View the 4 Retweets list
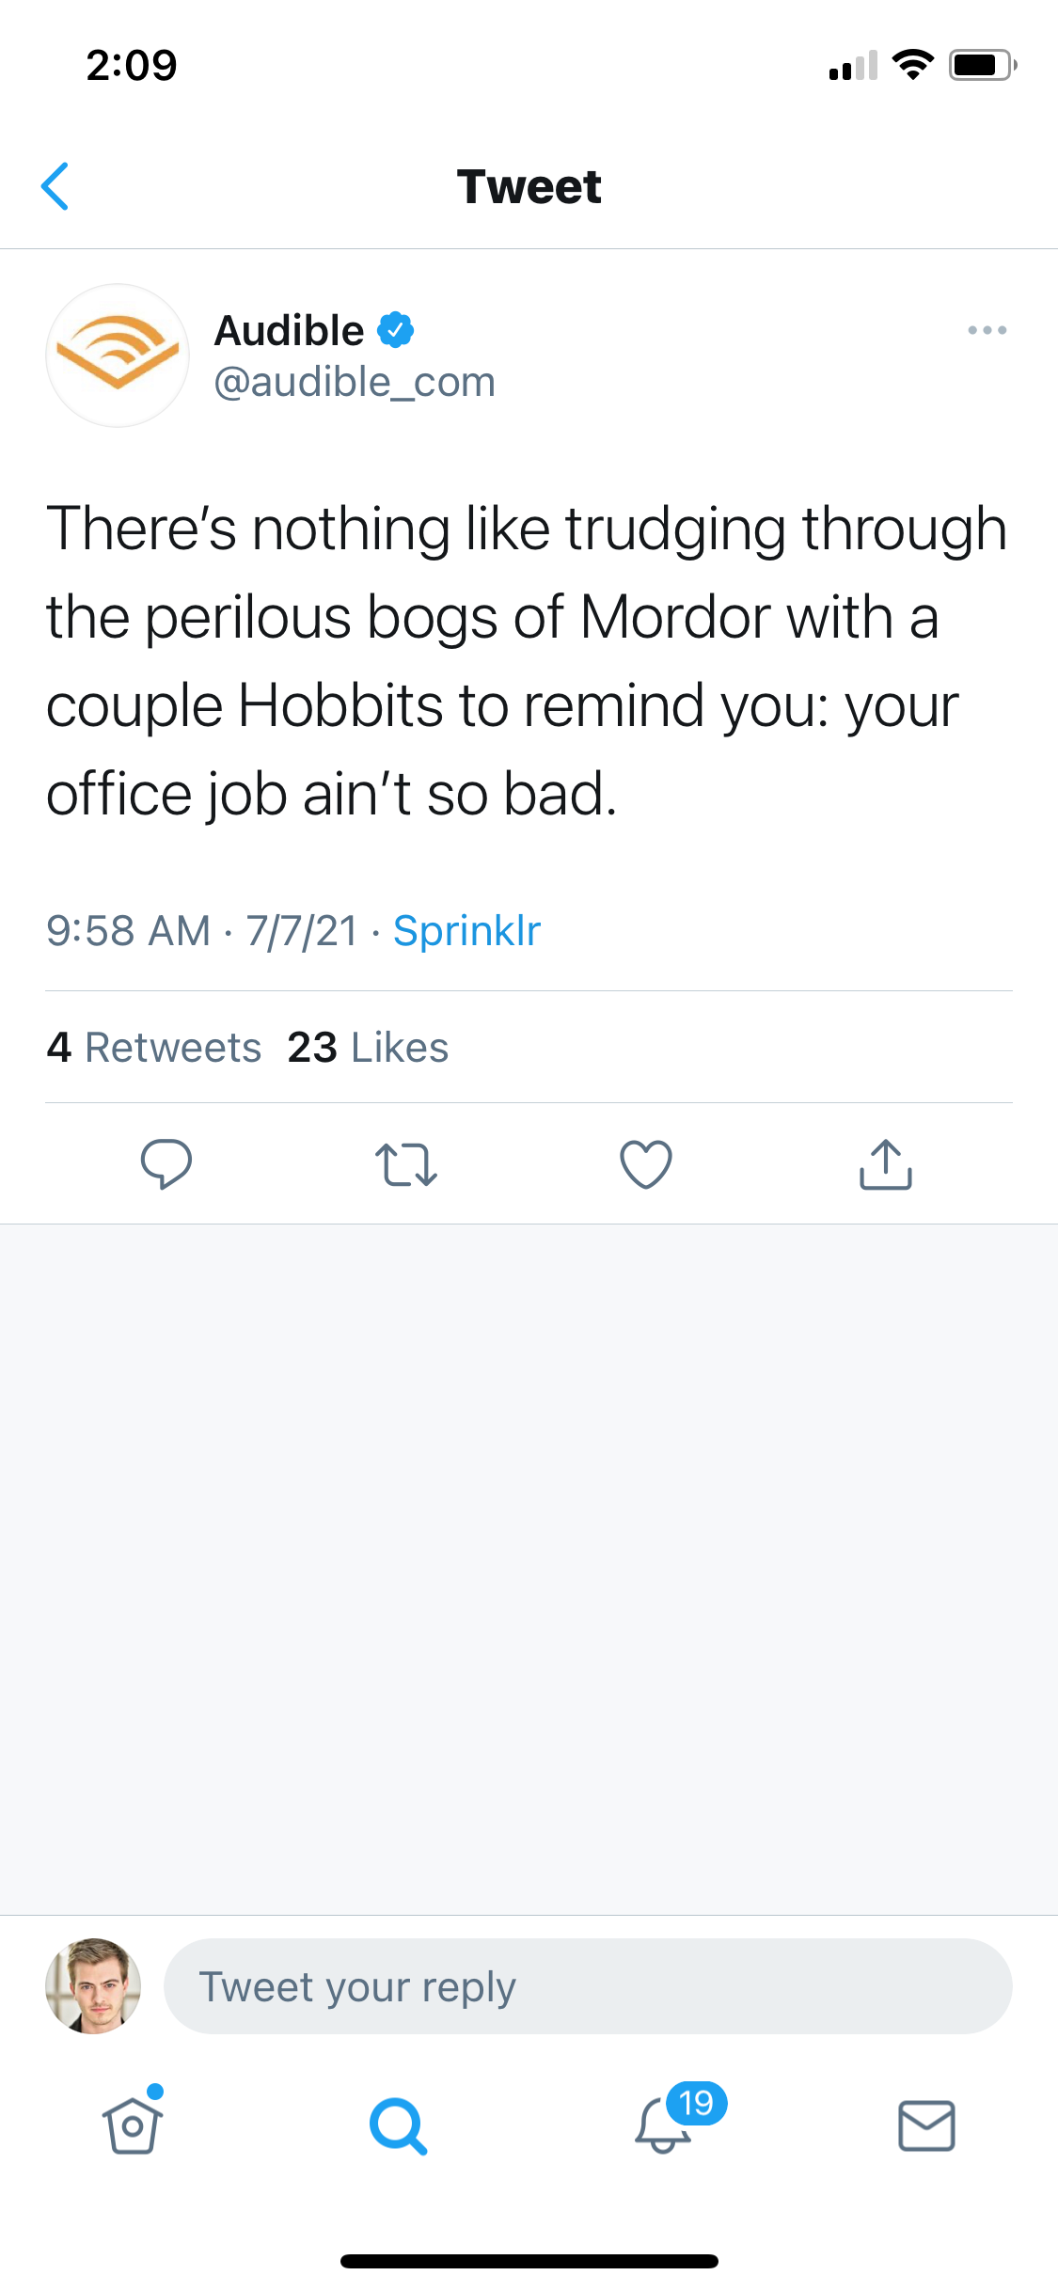 [154, 1048]
